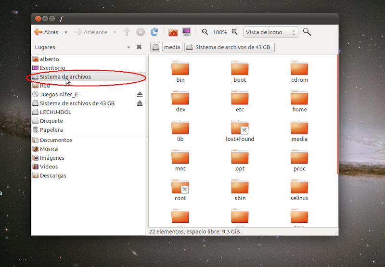This screenshot has width=385, height=267.
Task: Eject the Juegos Alfer_E disc
Action: click(x=140, y=94)
